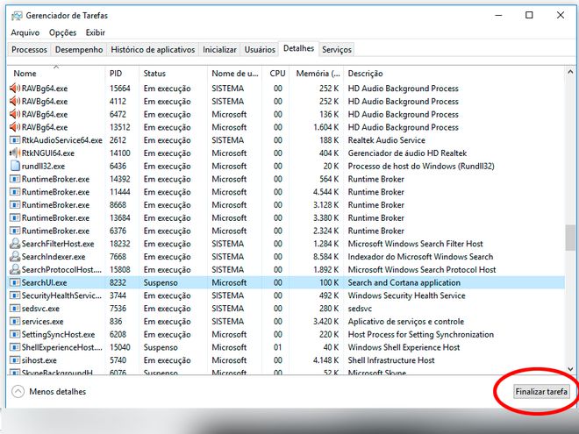Click the vertical scrollbar thumb
The height and width of the screenshot is (434, 579).
point(570,238)
